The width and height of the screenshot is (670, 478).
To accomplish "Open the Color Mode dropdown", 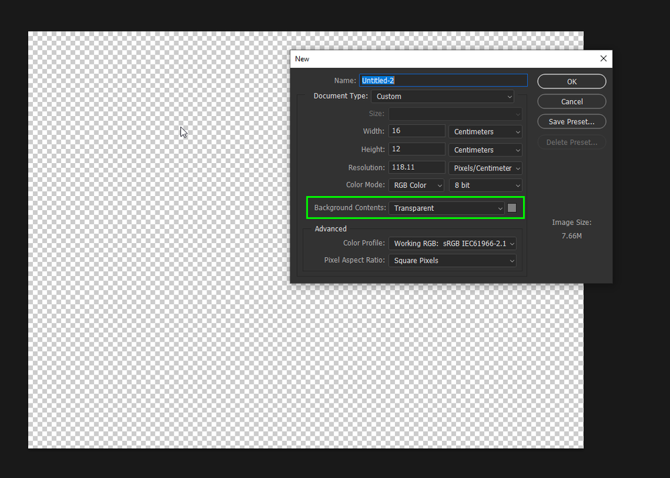I will click(416, 185).
